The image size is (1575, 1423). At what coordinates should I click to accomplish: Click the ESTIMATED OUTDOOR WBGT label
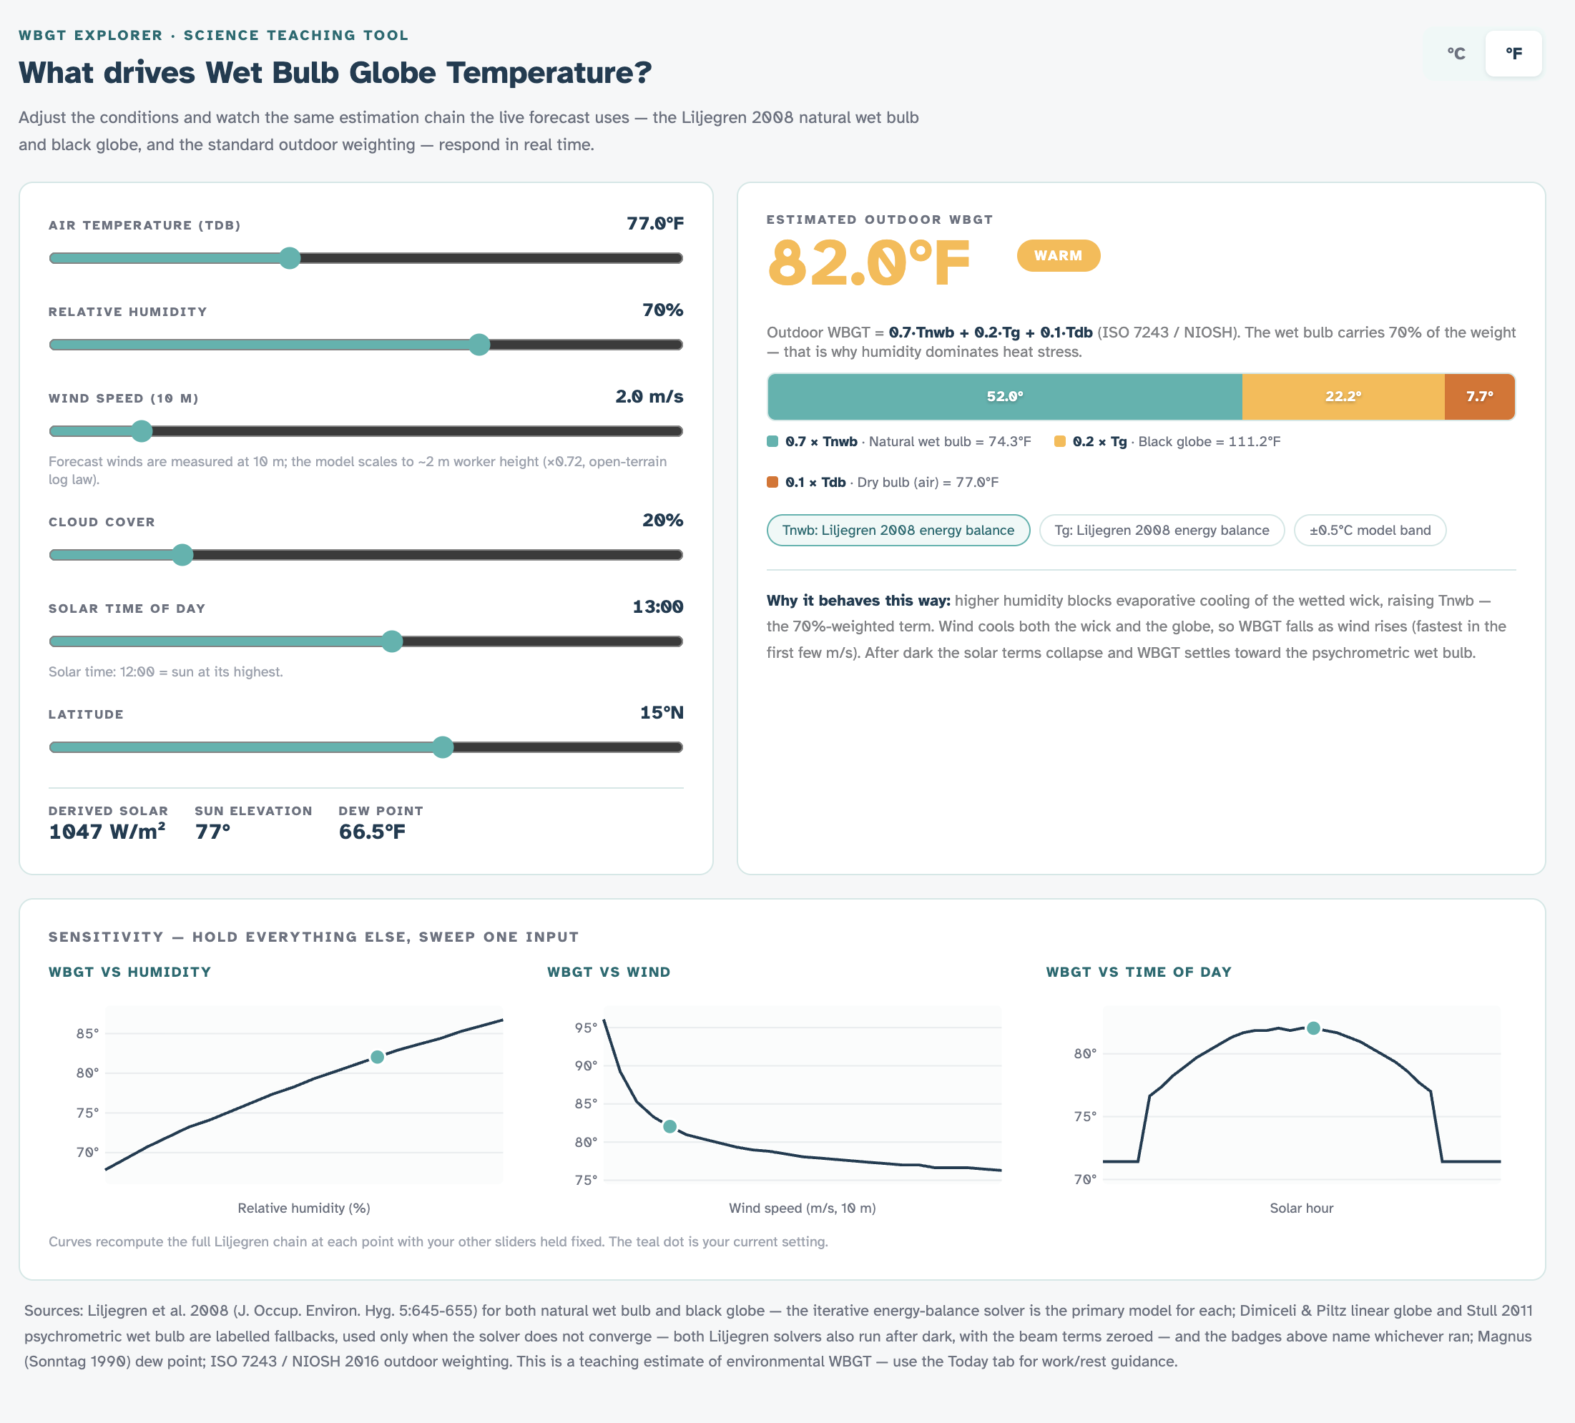[x=880, y=220]
